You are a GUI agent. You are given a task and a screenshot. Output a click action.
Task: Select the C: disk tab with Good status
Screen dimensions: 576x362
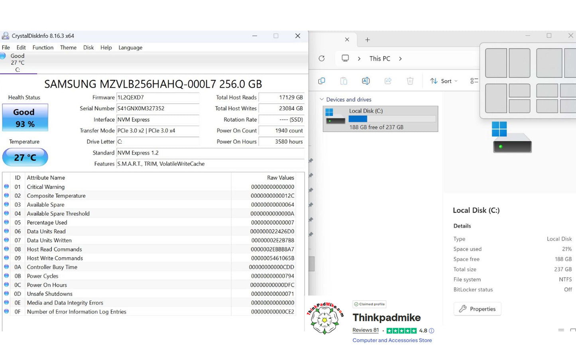[x=18, y=63]
